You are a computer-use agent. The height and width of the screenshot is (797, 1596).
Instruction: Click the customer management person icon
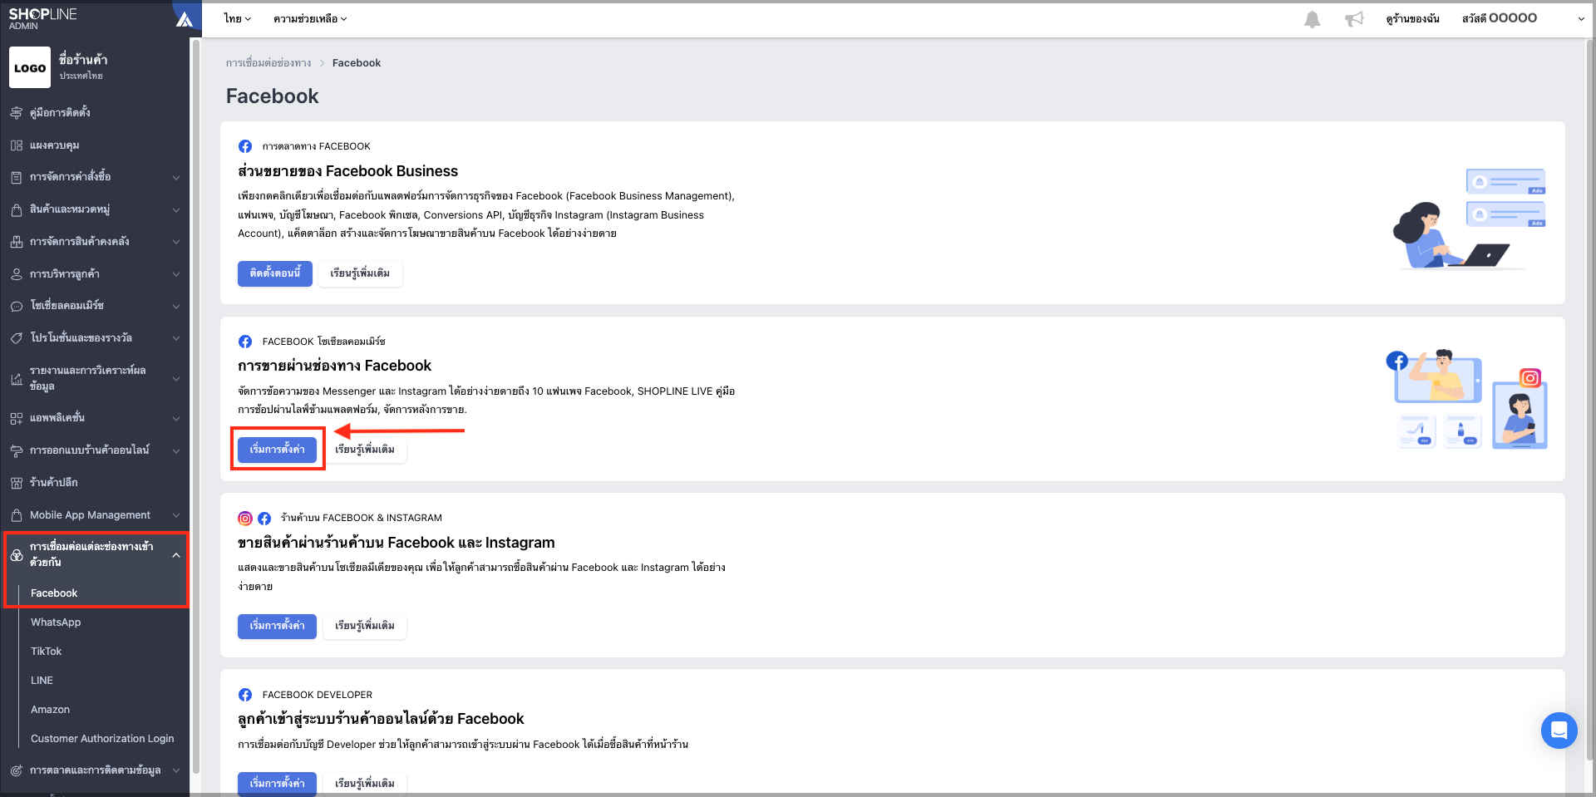click(x=17, y=274)
